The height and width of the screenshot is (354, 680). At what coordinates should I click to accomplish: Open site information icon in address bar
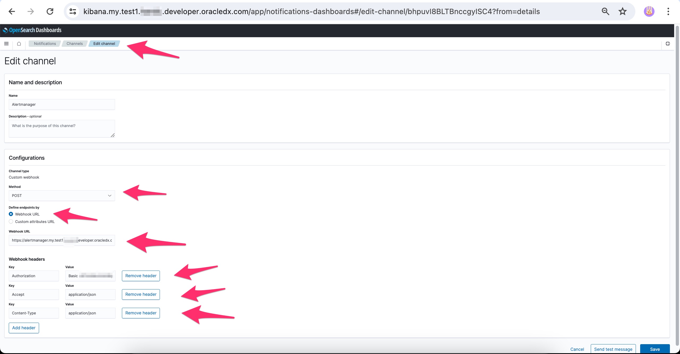pos(73,11)
